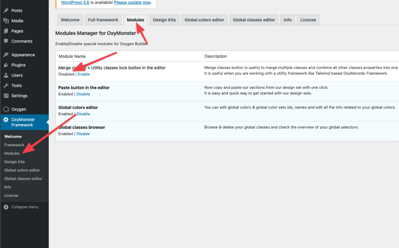Click the Please update now link
This screenshot has width=399, height=248.
pyautogui.click(x=132, y=3)
